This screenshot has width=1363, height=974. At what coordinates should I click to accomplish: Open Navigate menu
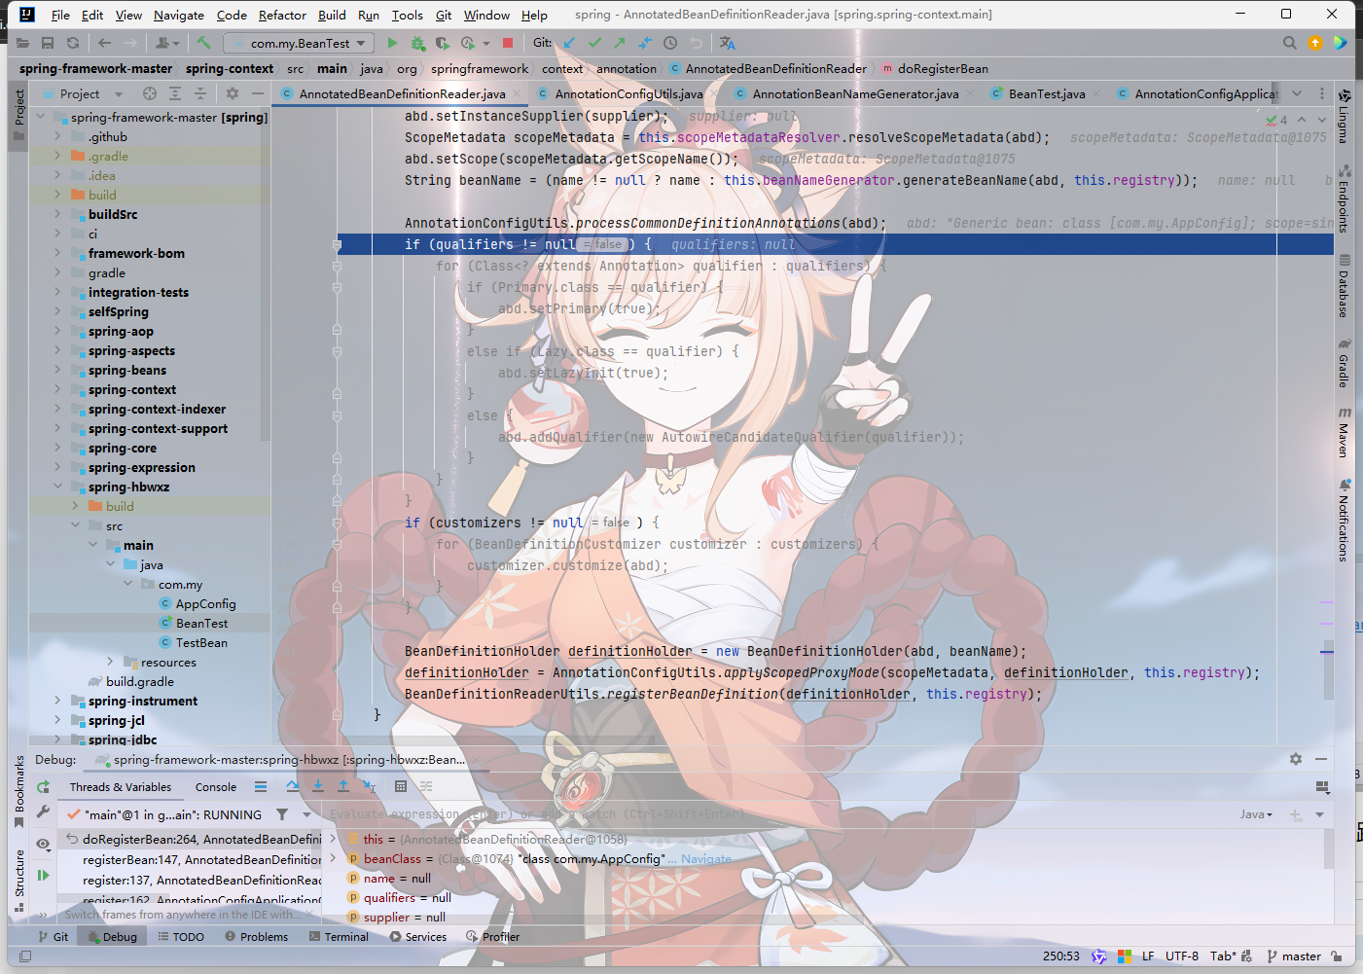pos(179,15)
